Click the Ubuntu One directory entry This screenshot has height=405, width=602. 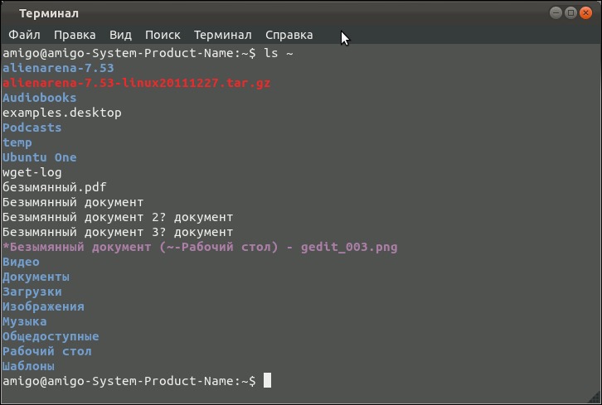(39, 157)
